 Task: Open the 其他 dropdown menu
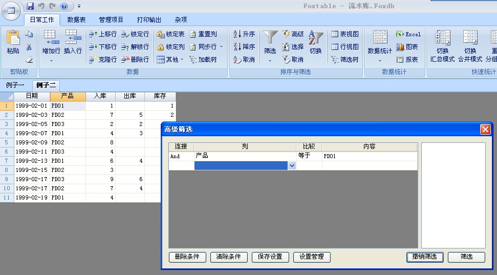coord(170,59)
